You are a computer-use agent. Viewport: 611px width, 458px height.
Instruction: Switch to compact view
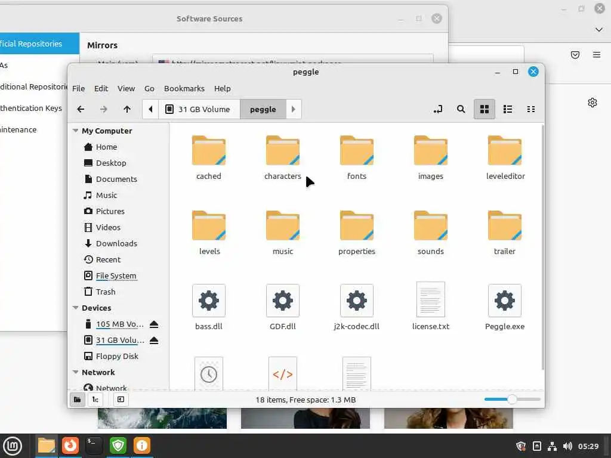pyautogui.click(x=530, y=110)
